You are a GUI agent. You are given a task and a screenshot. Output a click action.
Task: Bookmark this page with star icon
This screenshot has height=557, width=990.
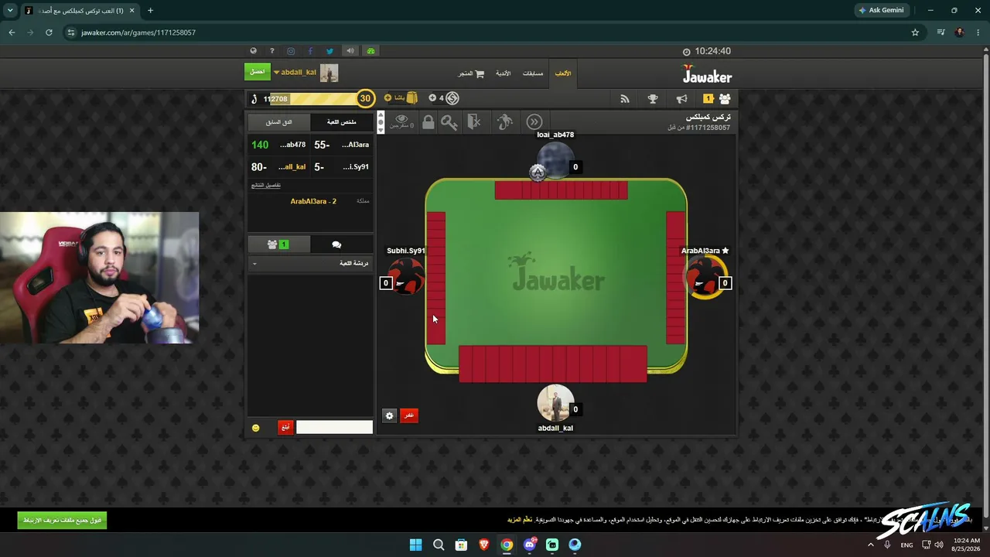tap(915, 32)
